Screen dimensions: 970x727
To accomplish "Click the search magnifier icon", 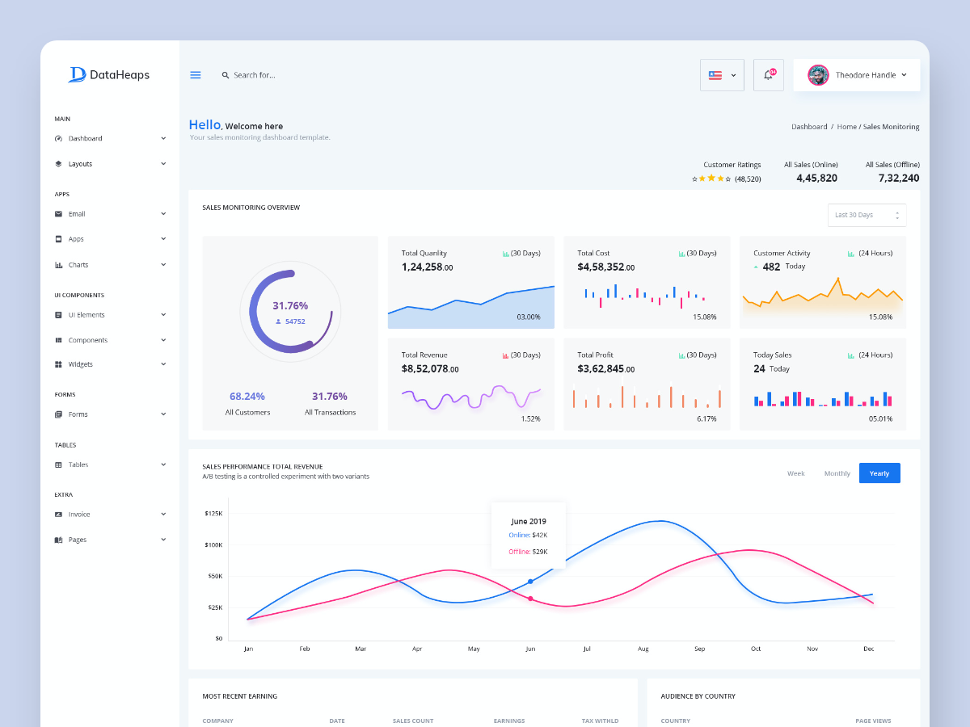I will (226, 75).
